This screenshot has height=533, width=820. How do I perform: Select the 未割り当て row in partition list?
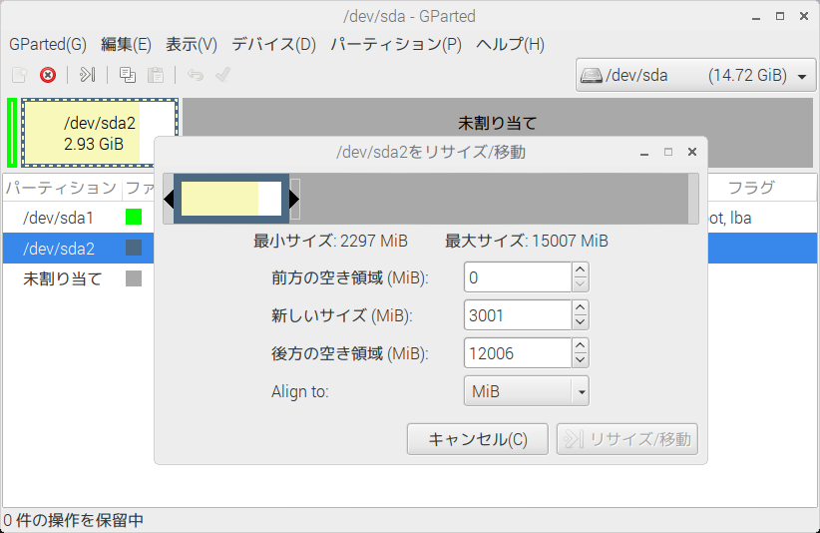pyautogui.click(x=79, y=278)
